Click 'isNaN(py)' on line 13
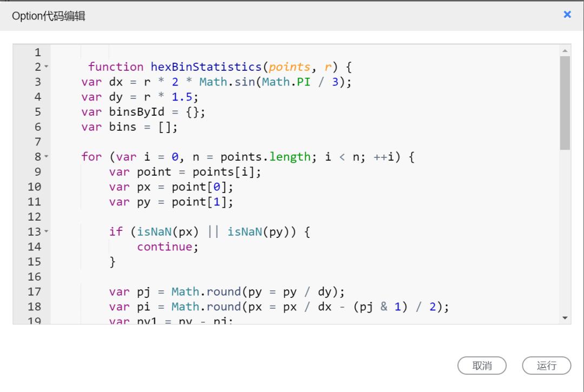This screenshot has width=584, height=392. pos(258,231)
